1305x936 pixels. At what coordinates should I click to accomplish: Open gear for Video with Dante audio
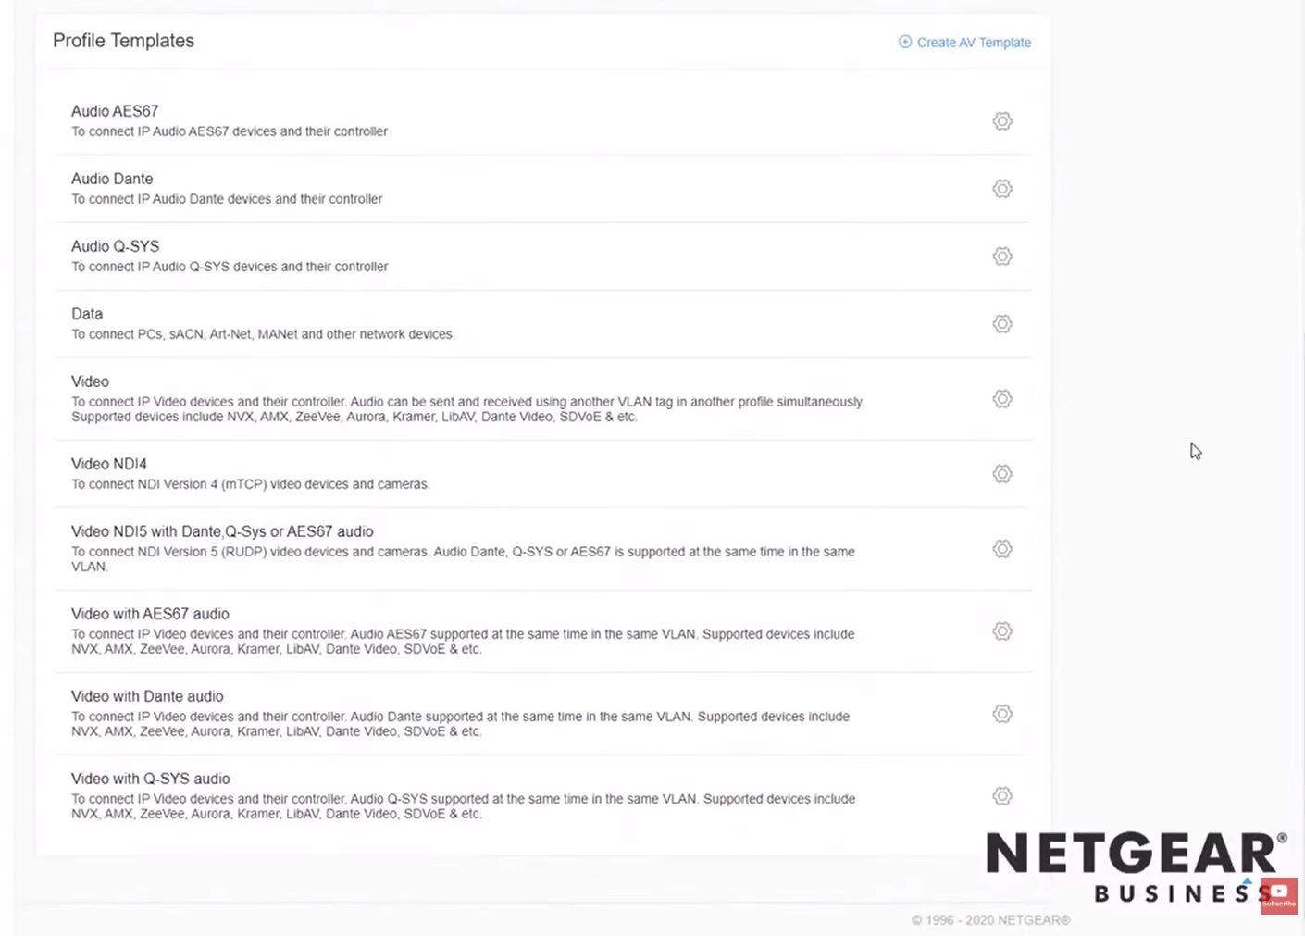[x=1002, y=714]
